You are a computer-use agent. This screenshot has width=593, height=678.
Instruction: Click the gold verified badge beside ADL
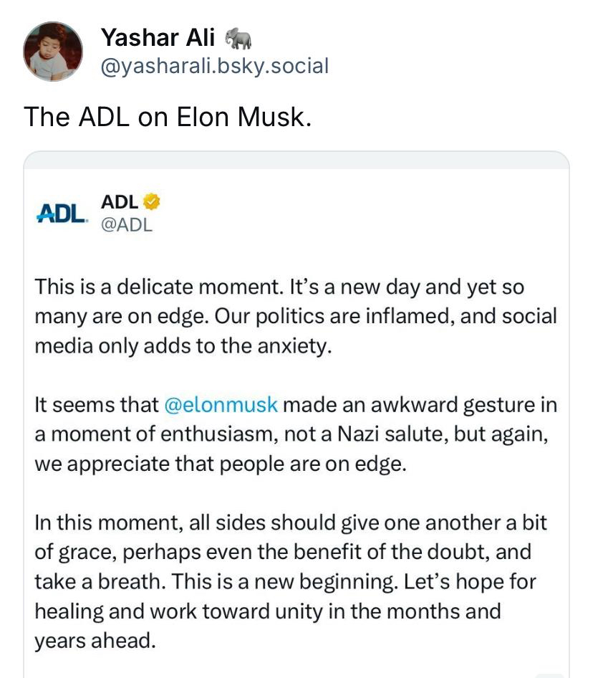152,202
